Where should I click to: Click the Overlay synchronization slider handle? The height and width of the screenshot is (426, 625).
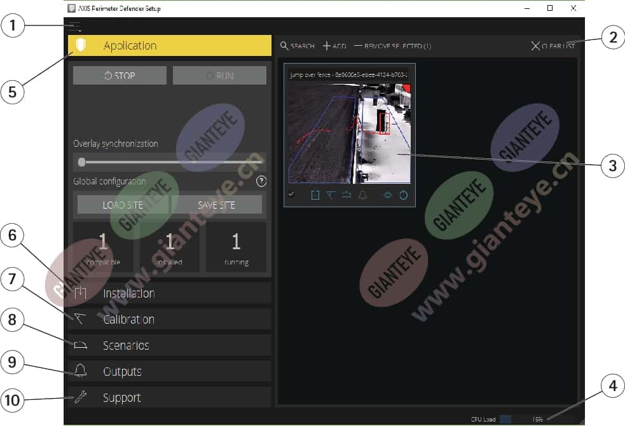pyautogui.click(x=82, y=161)
